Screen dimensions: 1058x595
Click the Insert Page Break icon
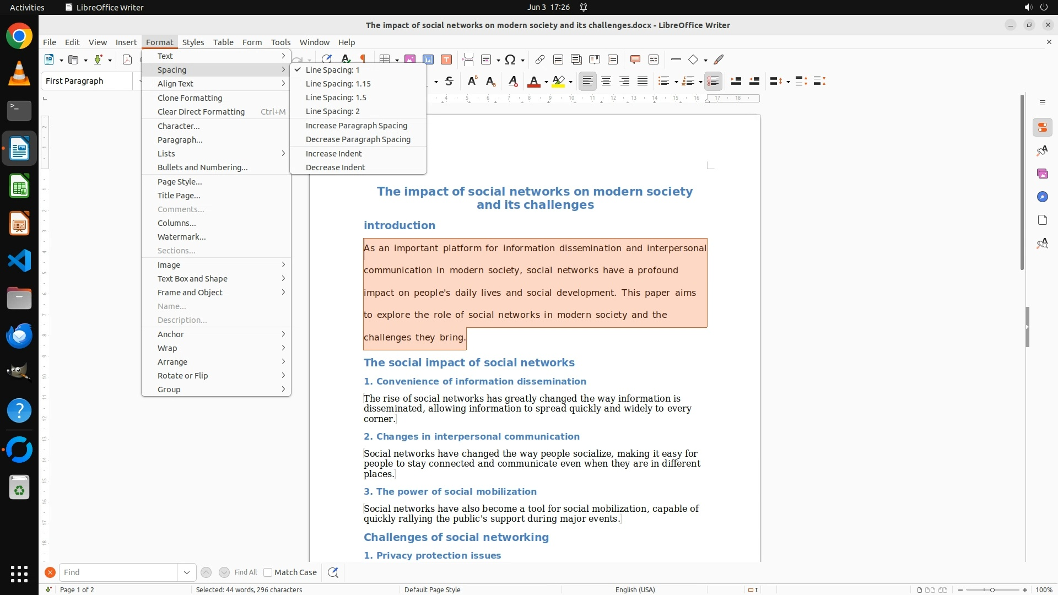[468, 59]
